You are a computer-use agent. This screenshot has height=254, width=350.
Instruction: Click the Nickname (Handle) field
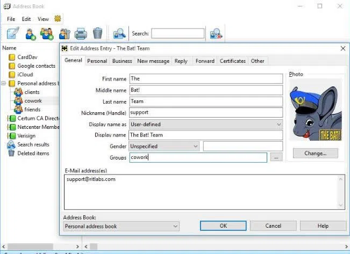tap(206, 113)
